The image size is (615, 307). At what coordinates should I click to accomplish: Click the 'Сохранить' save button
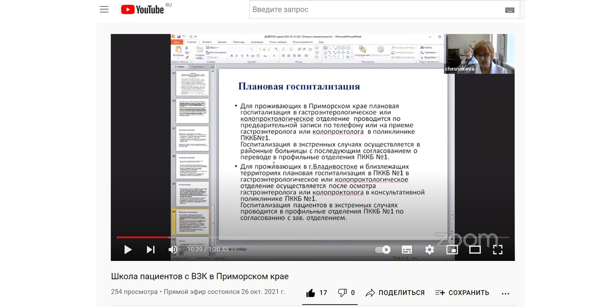[x=462, y=293]
